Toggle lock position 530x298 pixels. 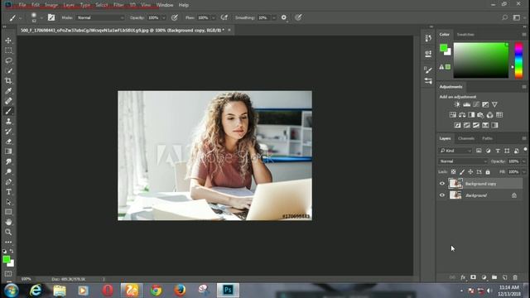pos(470,172)
